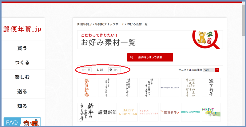Click the red dropdown arrow beside 50件
Viewport: 246px width, 127px height.
click(x=217, y=70)
